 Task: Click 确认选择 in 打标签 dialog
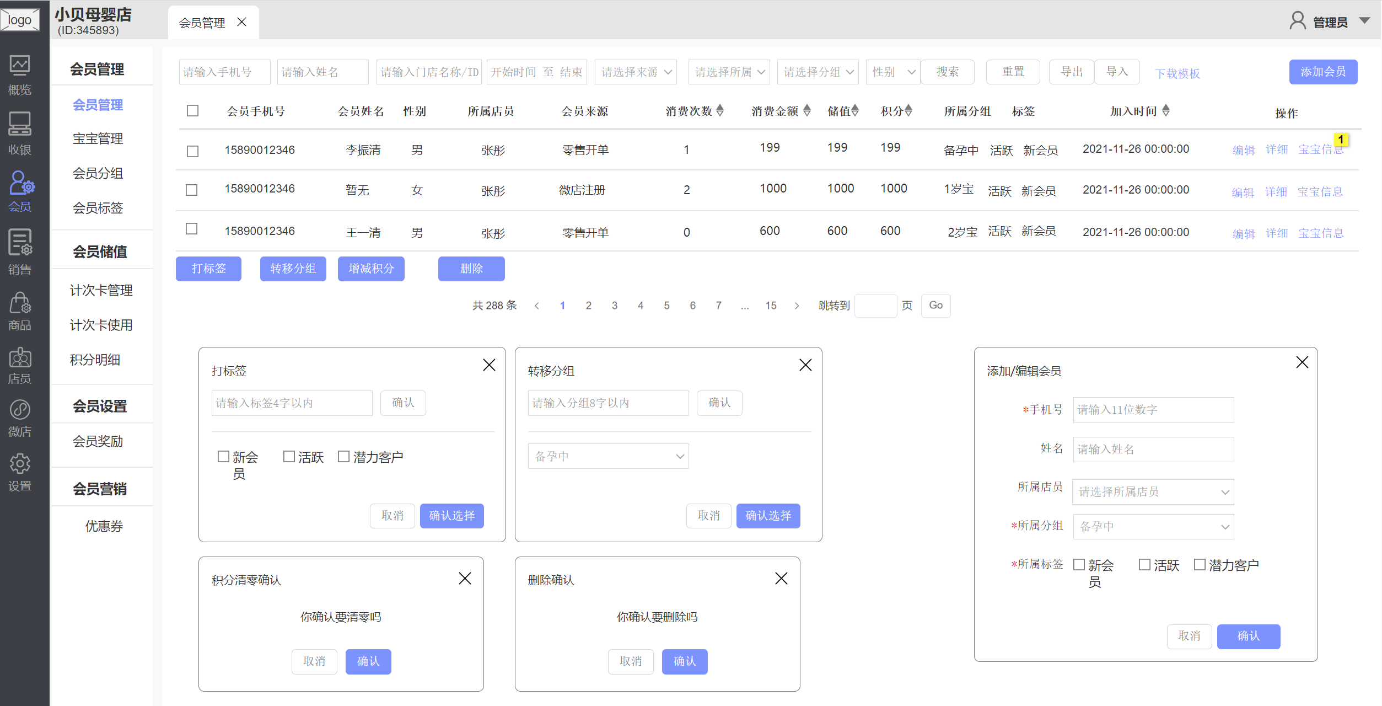click(x=452, y=516)
